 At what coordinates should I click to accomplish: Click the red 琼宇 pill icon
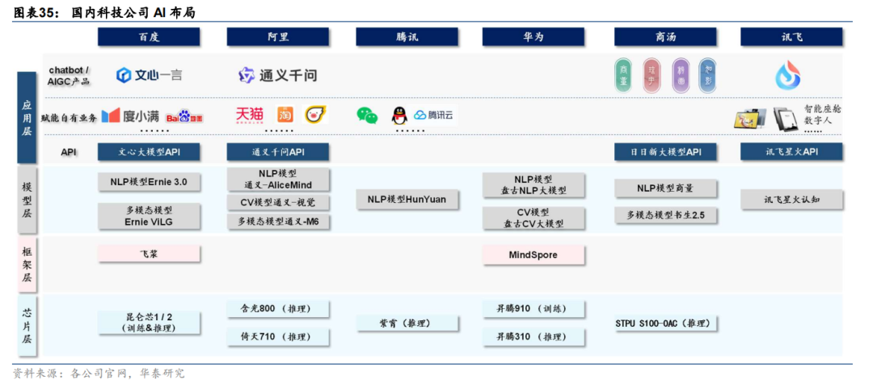point(652,76)
